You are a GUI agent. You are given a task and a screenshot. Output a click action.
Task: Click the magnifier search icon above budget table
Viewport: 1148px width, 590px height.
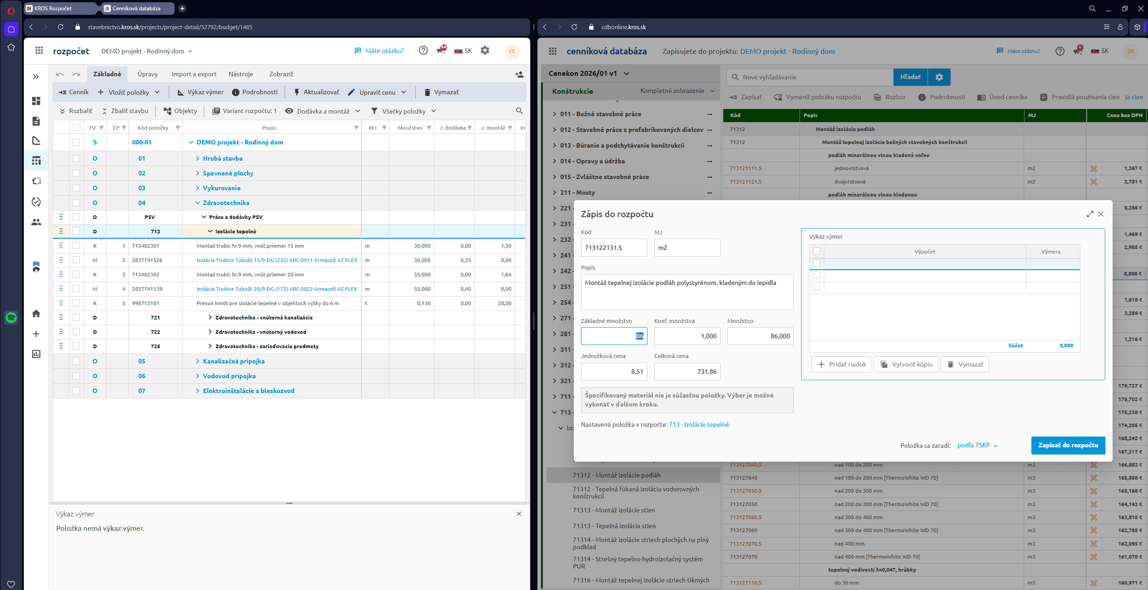click(519, 111)
